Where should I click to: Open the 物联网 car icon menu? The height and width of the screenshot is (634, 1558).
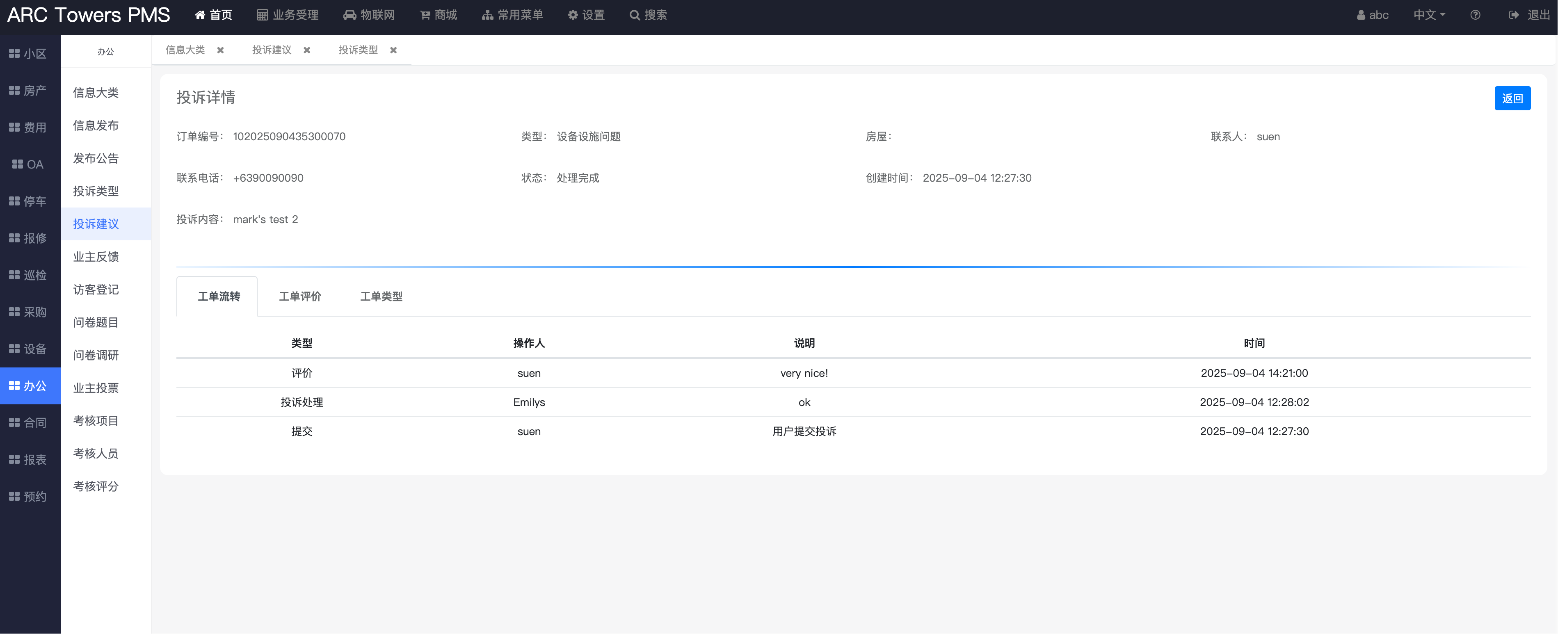[350, 15]
